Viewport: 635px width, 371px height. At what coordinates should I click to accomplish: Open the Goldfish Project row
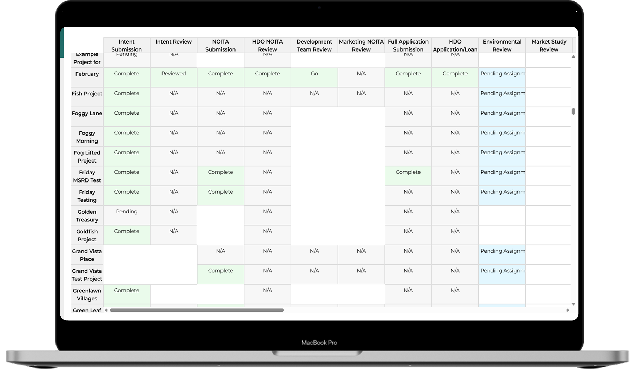[87, 235]
